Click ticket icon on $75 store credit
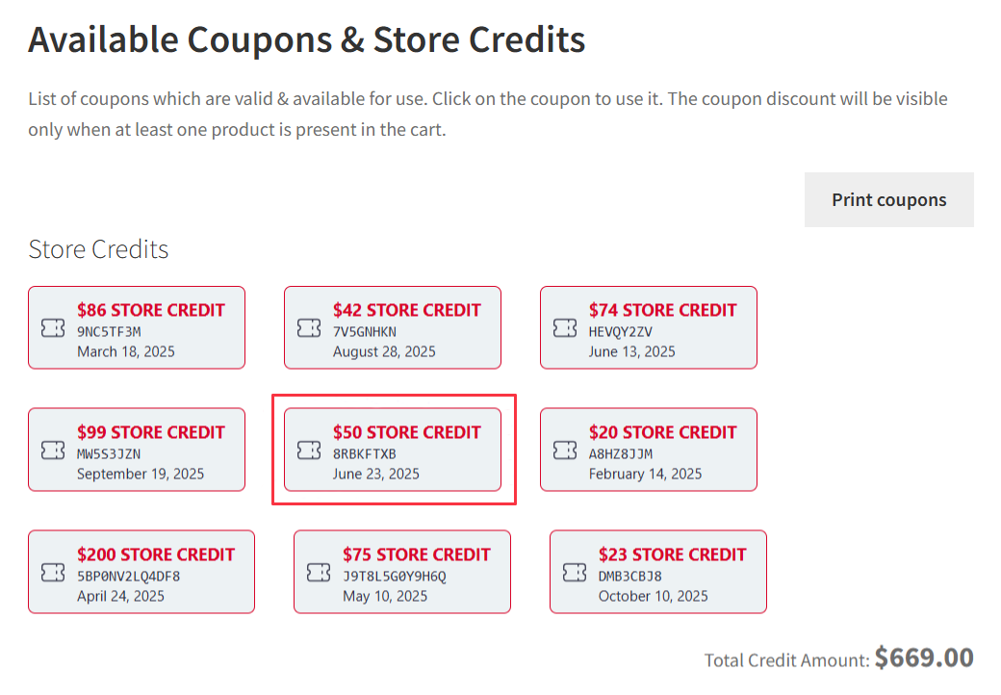Screen dimensions: 1001x695 [x=319, y=573]
